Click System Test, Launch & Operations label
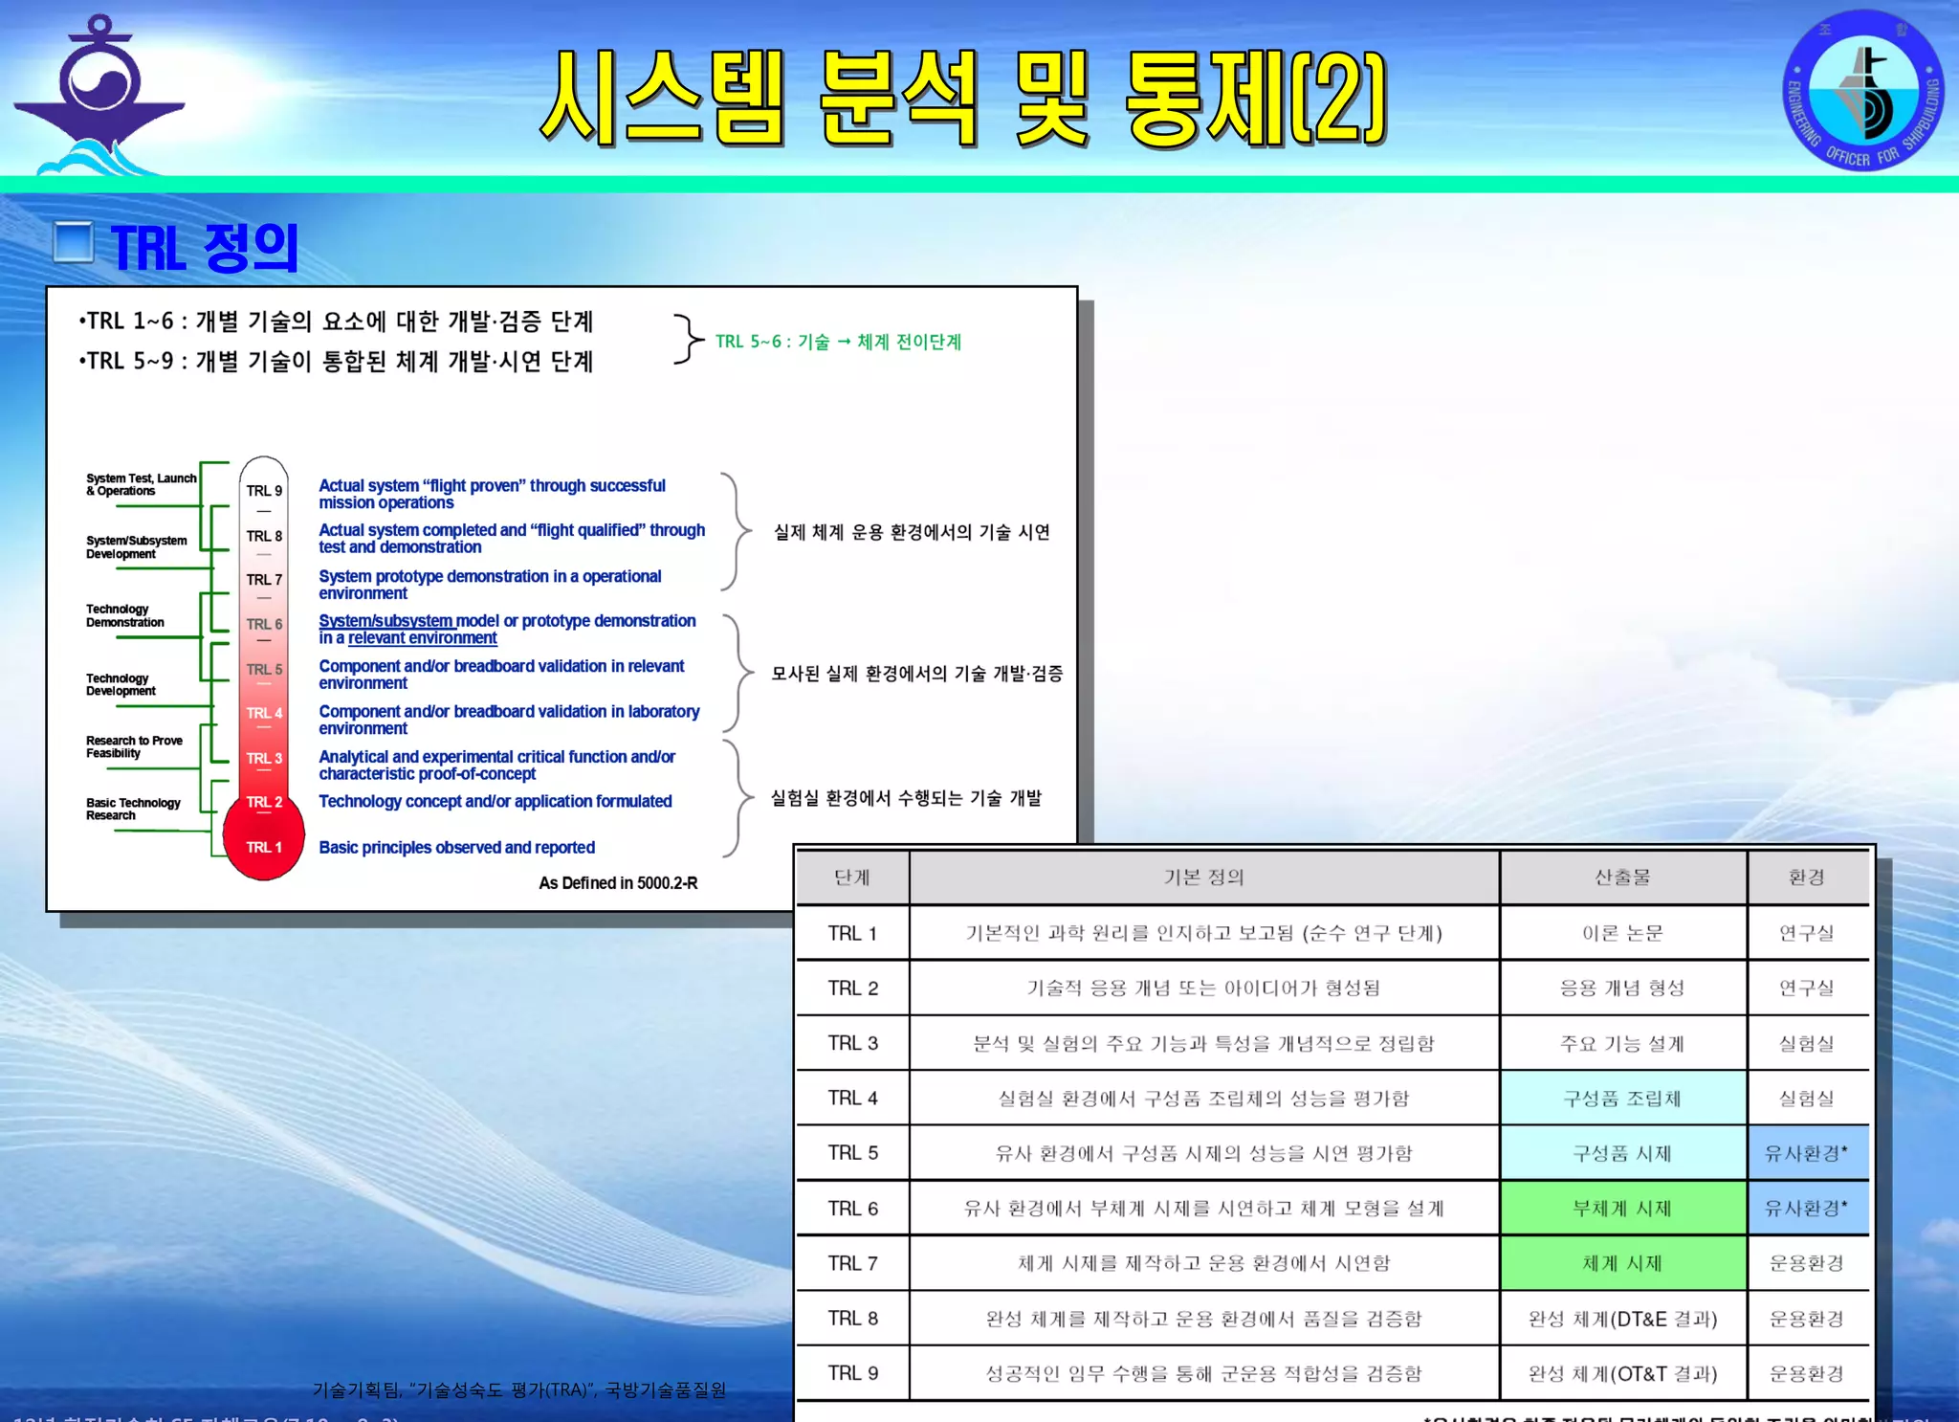Image resolution: width=1959 pixels, height=1422 pixels. click(141, 484)
